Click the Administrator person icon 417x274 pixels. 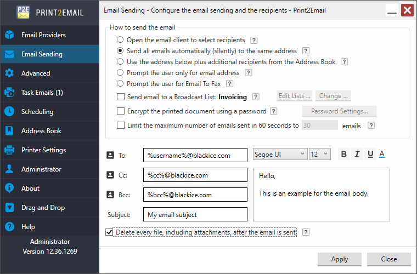(x=9, y=169)
